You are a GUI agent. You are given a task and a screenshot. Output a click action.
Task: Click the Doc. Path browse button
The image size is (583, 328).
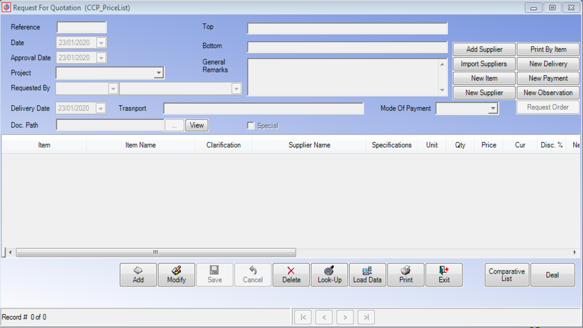click(174, 125)
